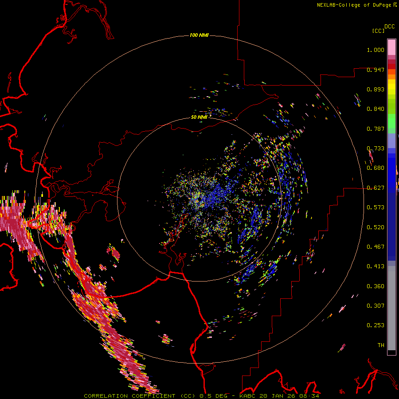Click the 0.307 color scale value
Image resolution: width=399 pixels, height=399 pixels.
(x=376, y=306)
